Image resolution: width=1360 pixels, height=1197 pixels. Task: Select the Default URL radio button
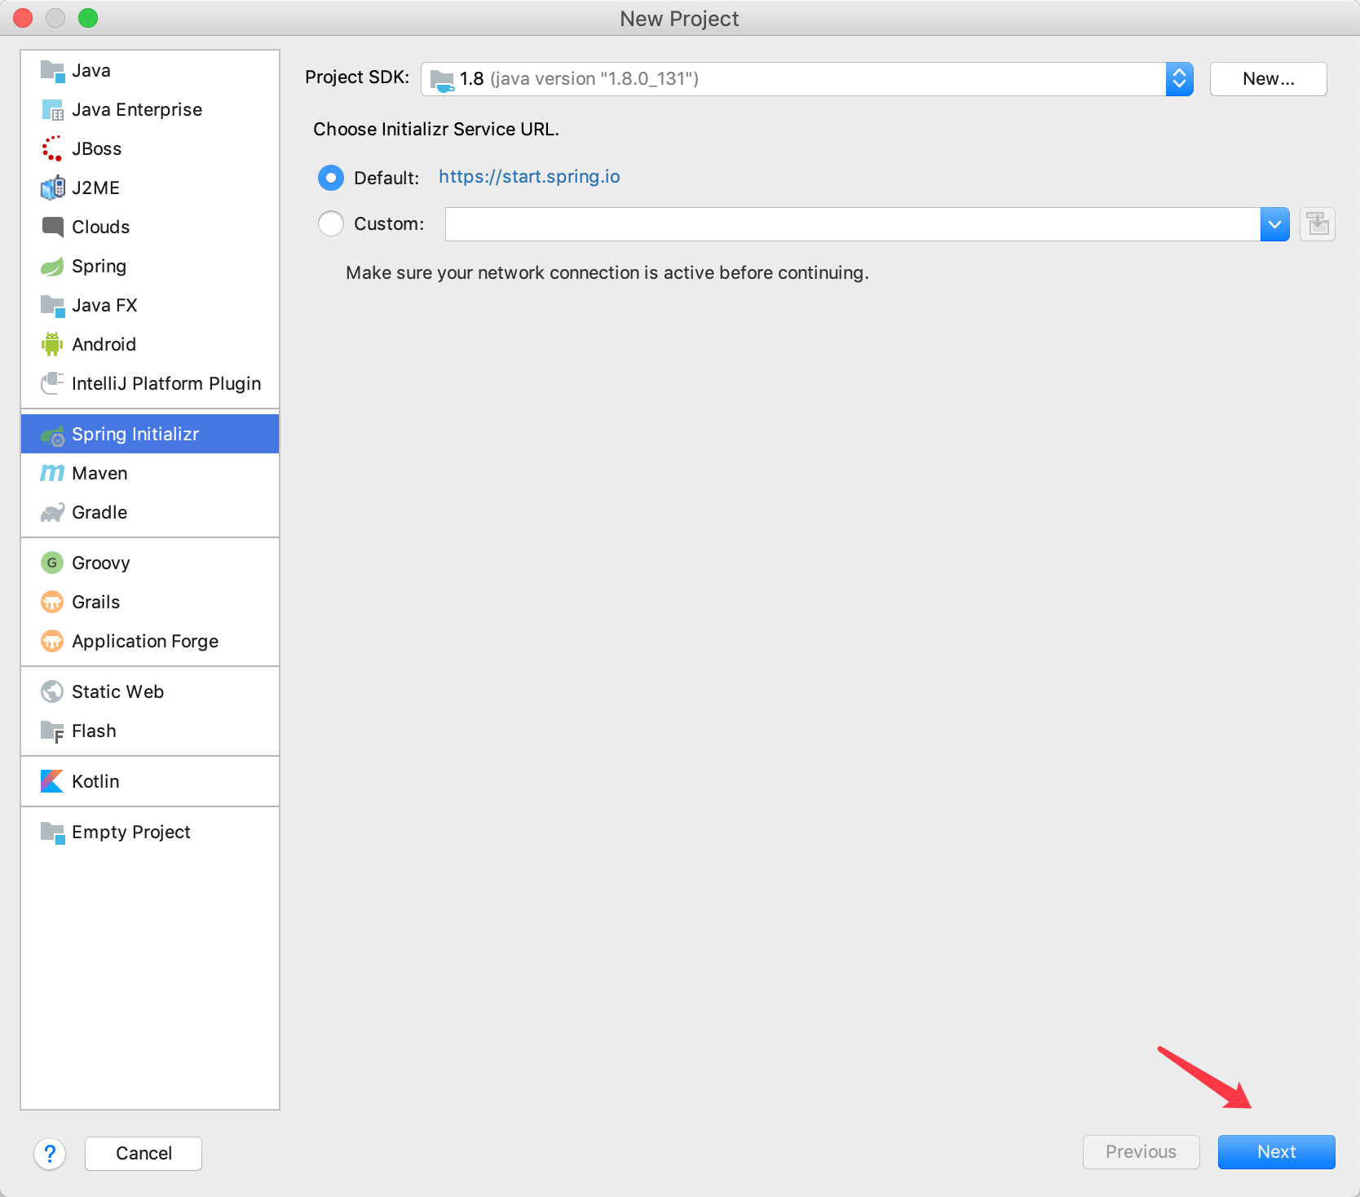point(331,178)
